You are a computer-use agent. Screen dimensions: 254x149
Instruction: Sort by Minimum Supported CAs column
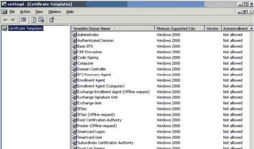(x=180, y=29)
